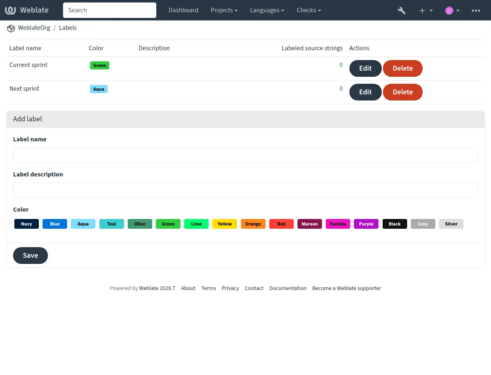Screen dimensions: 491x375
Task: Open Labels breadcrumb link
Action: coord(68,28)
